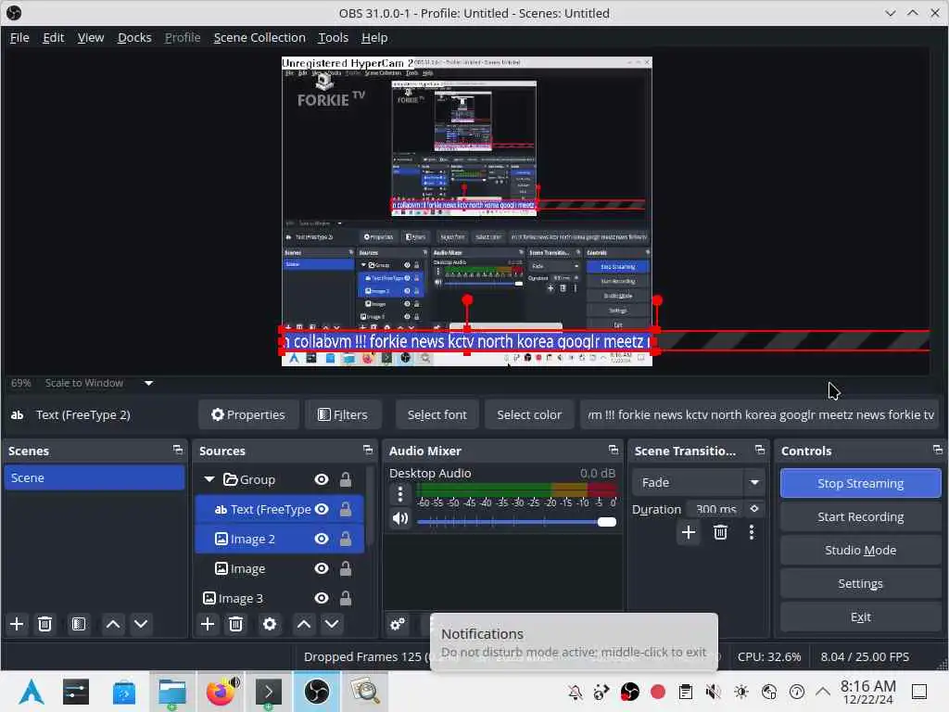Open the Docks menu
Viewport: 949px width, 712px height.
134,37
